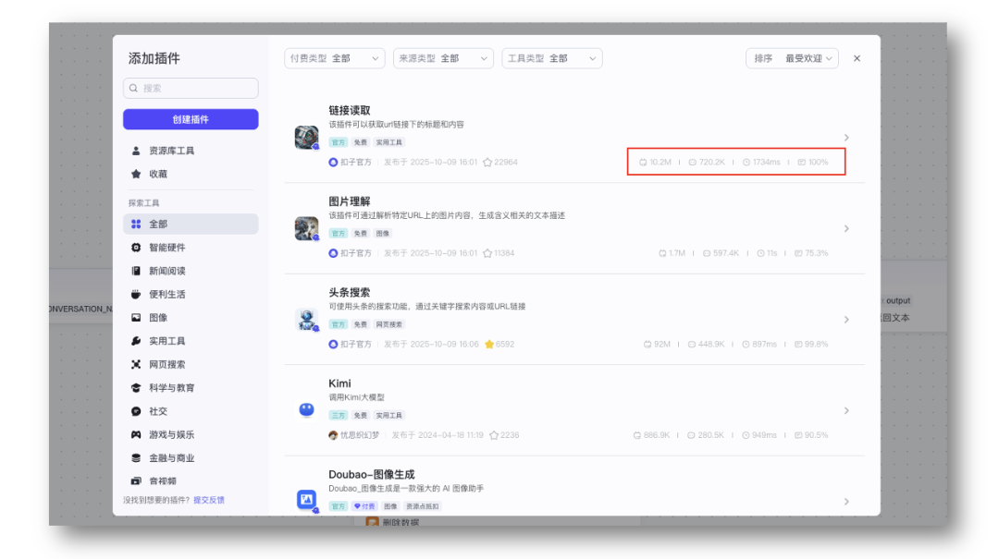
Task: Unfavorite 头条搜索 via yellow star 6592
Action: [489, 345]
